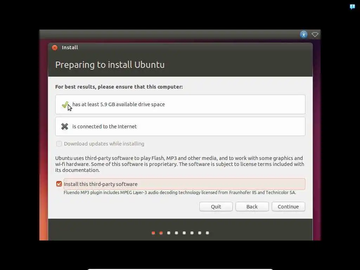Click the 'is connected to the Internet' row
Screen dimensions: 360x270
pos(180,127)
